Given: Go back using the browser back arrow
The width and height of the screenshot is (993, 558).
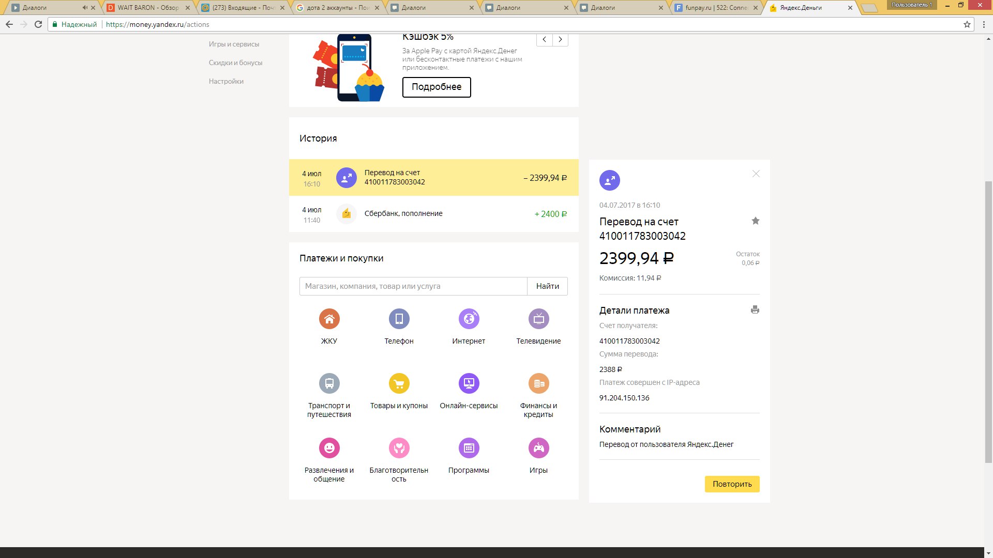Looking at the screenshot, I should pyautogui.click(x=9, y=24).
